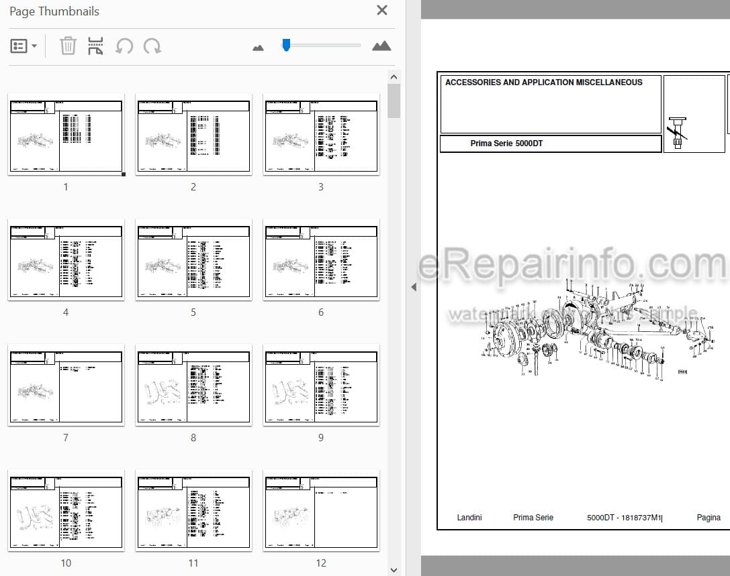Click the thumbnail panel scroll up arrow
Screen dimensions: 730x576
click(x=394, y=77)
